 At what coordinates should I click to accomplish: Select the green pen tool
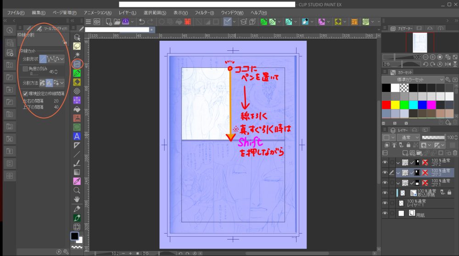pos(77,73)
